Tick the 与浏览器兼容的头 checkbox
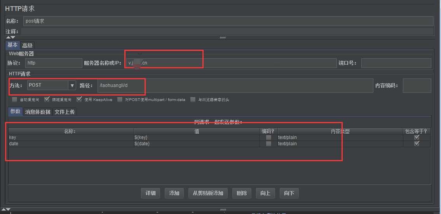This screenshot has height=214, width=441. pyautogui.click(x=193, y=99)
